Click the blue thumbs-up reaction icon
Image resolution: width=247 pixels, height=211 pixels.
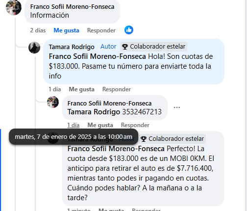tap(129, 30)
